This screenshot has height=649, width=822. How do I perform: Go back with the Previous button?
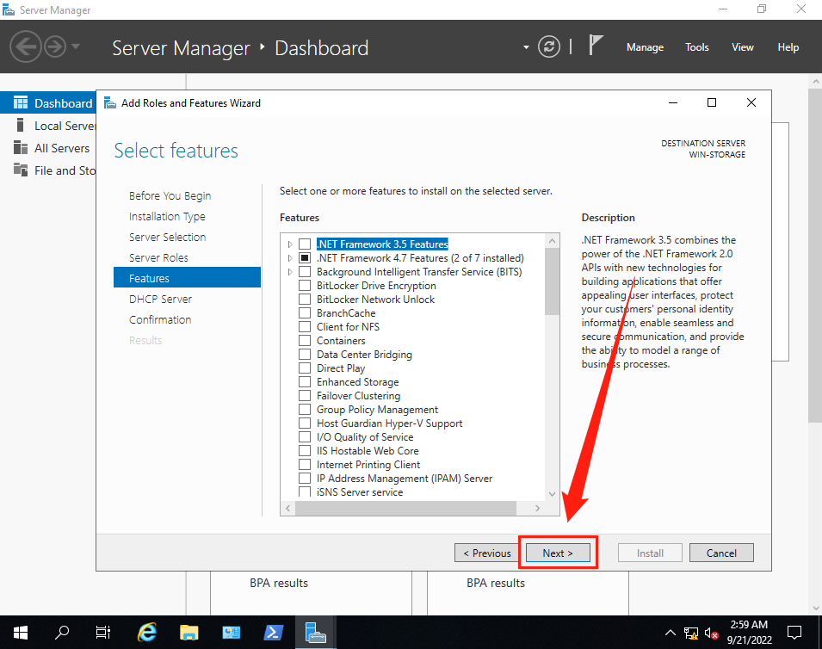tap(487, 553)
